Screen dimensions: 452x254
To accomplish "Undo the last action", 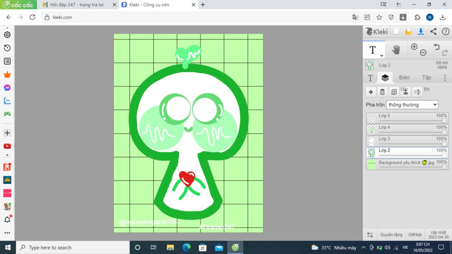I will pyautogui.click(x=437, y=47).
